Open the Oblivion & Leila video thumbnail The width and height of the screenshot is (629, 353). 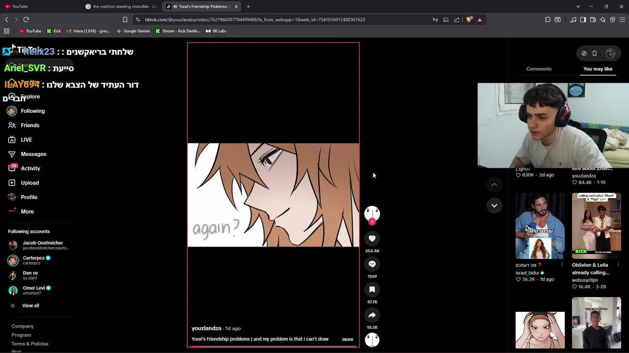pos(597,226)
